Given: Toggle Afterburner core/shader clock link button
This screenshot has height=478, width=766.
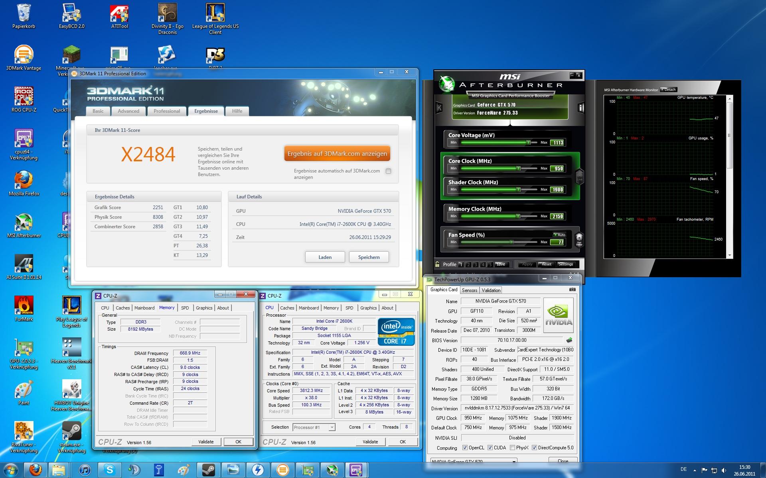Looking at the screenshot, I should point(579,176).
